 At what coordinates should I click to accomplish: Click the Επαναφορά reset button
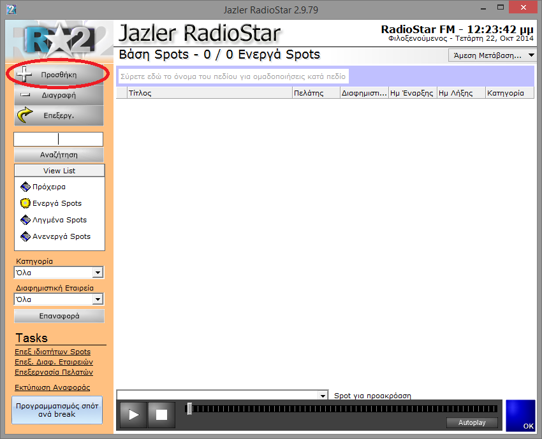coord(59,316)
